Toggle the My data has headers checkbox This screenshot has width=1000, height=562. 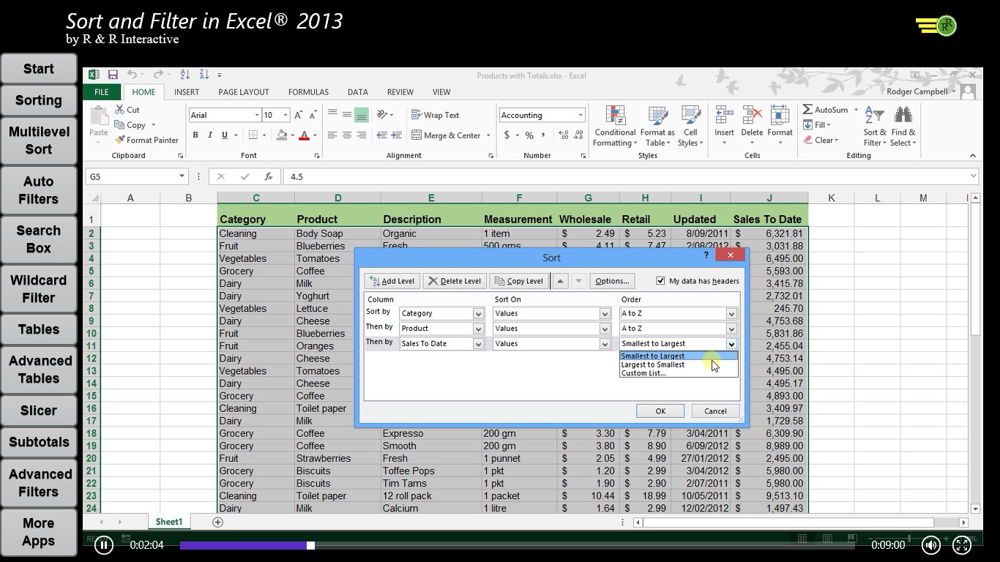pyautogui.click(x=660, y=280)
